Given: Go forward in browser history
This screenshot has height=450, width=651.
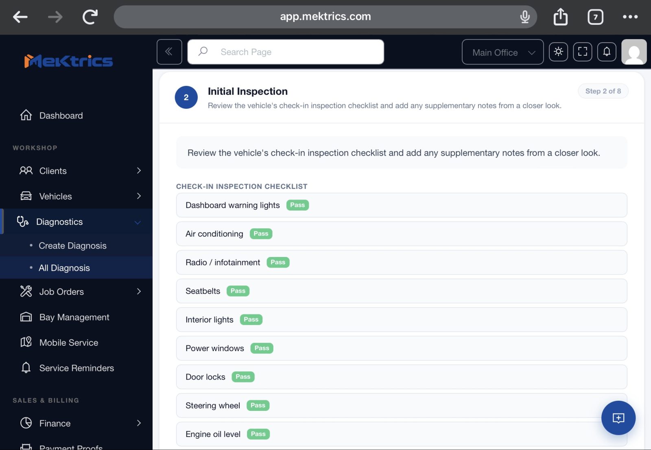Looking at the screenshot, I should (55, 17).
